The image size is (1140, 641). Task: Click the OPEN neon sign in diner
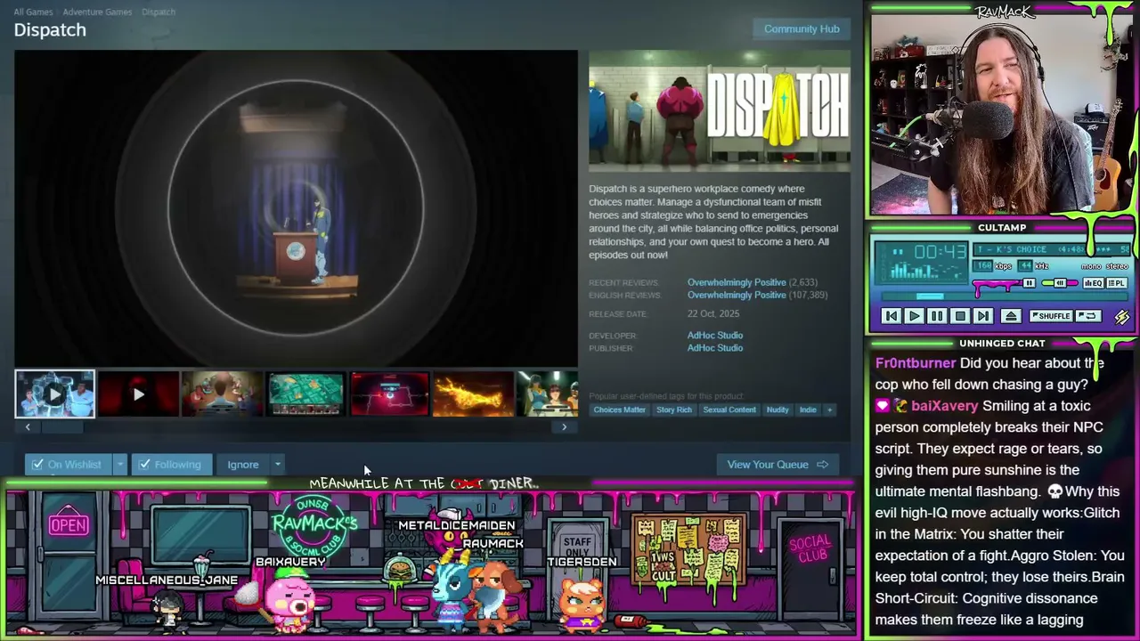tap(69, 524)
